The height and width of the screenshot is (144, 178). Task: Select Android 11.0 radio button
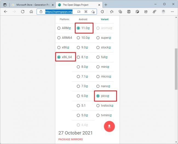pyautogui.click(x=78, y=28)
